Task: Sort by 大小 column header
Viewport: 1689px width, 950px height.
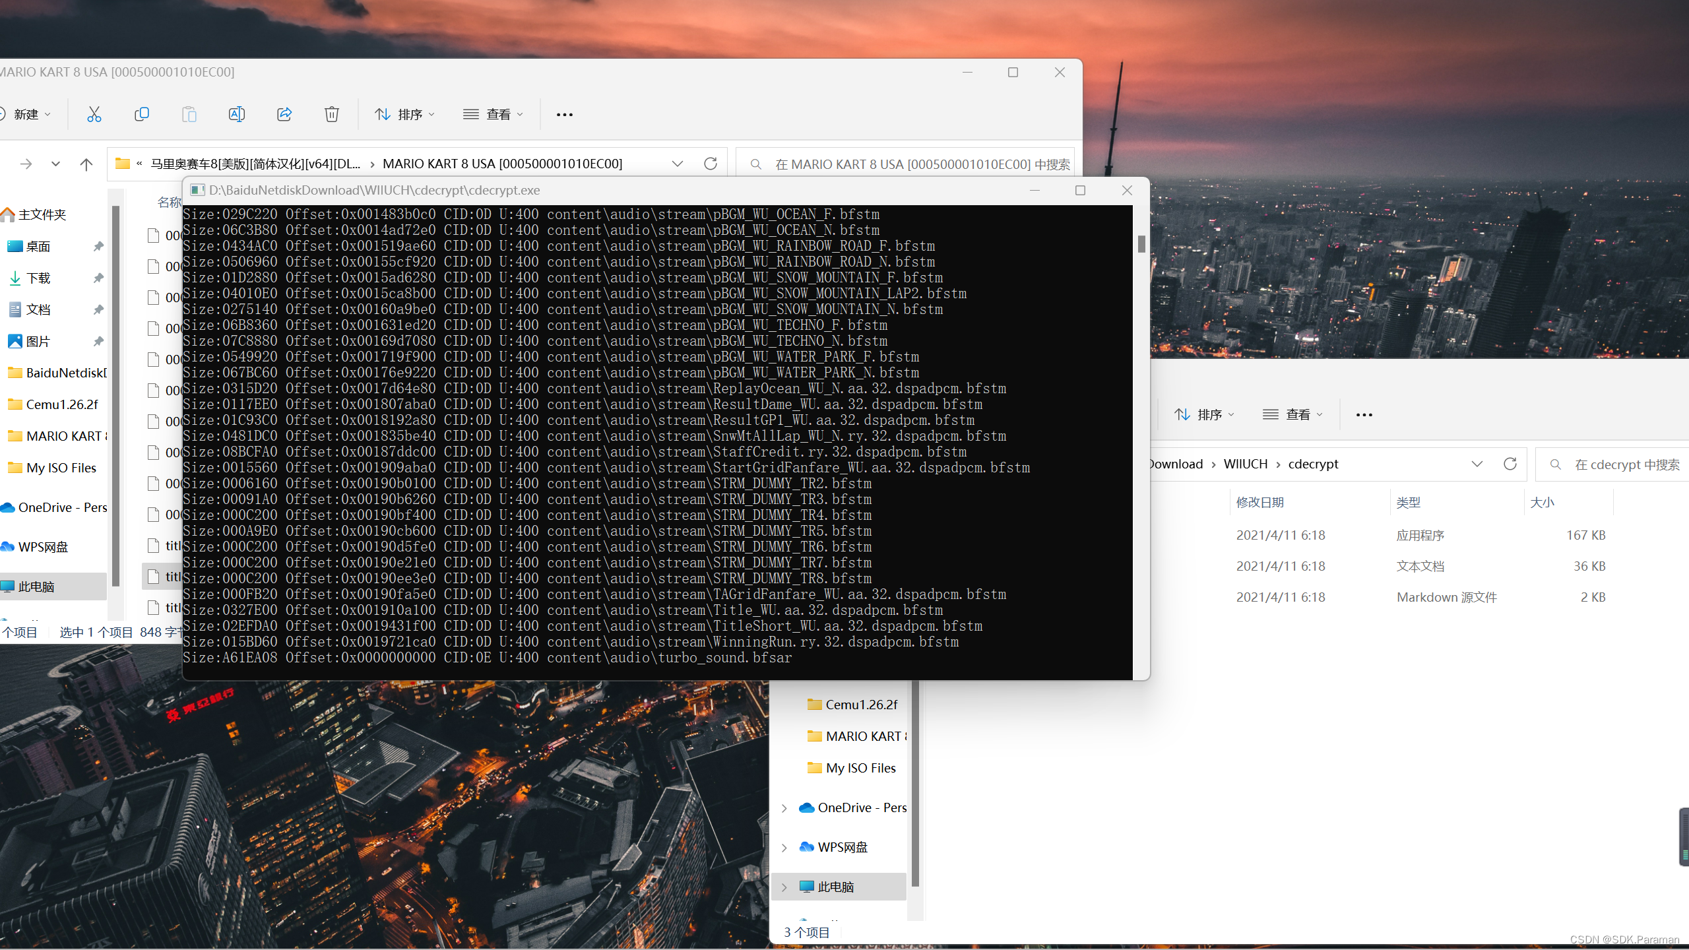Action: point(1543,502)
